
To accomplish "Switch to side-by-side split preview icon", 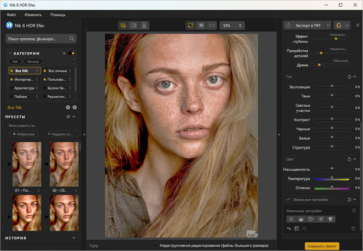I will tap(134, 25).
